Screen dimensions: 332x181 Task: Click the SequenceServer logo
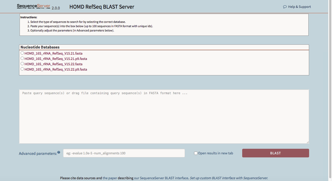34,6
